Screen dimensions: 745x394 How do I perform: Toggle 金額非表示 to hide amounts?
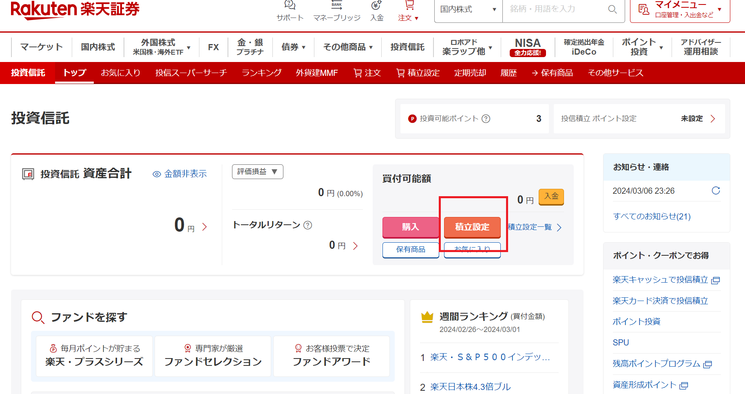point(180,174)
